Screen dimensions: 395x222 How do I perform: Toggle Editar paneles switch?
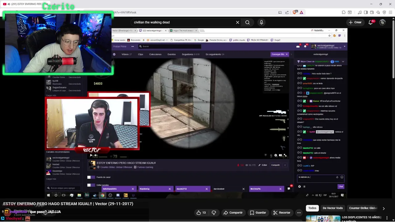pos(91,185)
